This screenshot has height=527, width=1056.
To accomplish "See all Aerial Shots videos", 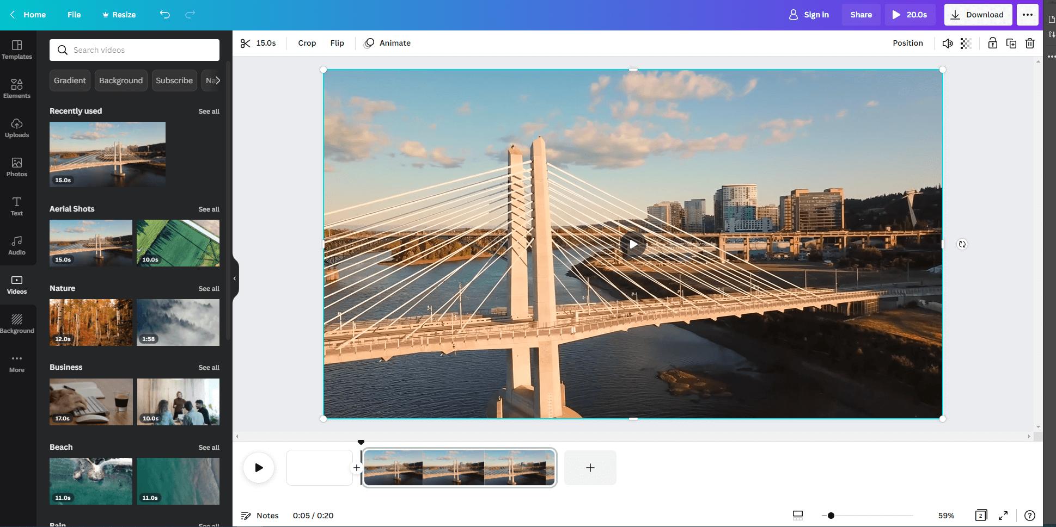I will (x=209, y=209).
